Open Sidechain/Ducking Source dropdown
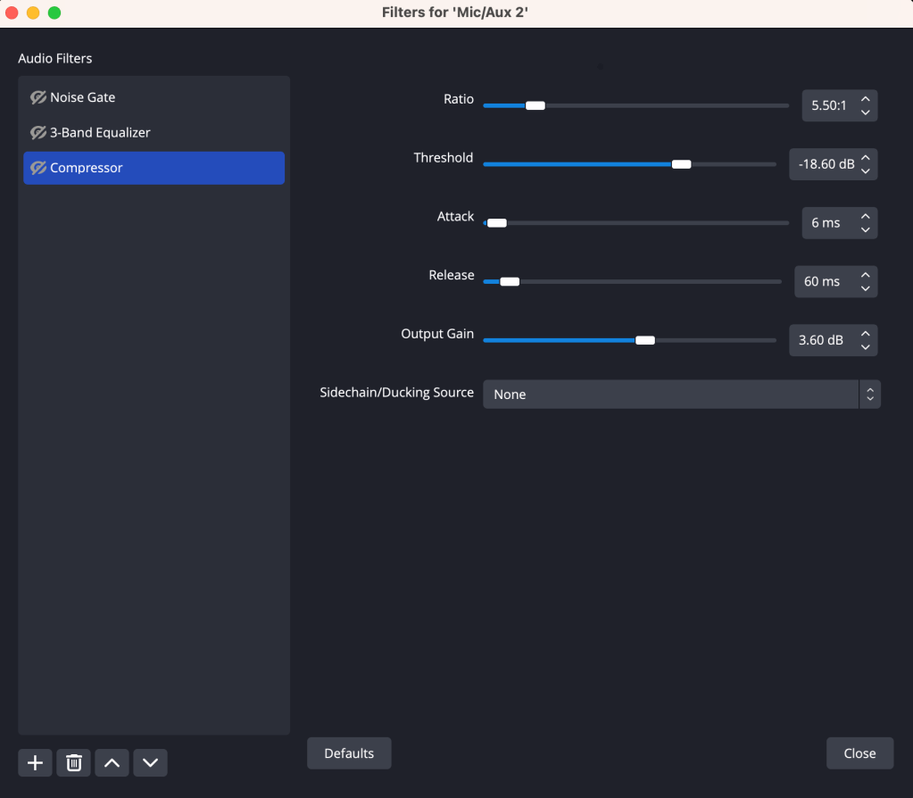Screen dimensions: 913x798 click(x=681, y=395)
